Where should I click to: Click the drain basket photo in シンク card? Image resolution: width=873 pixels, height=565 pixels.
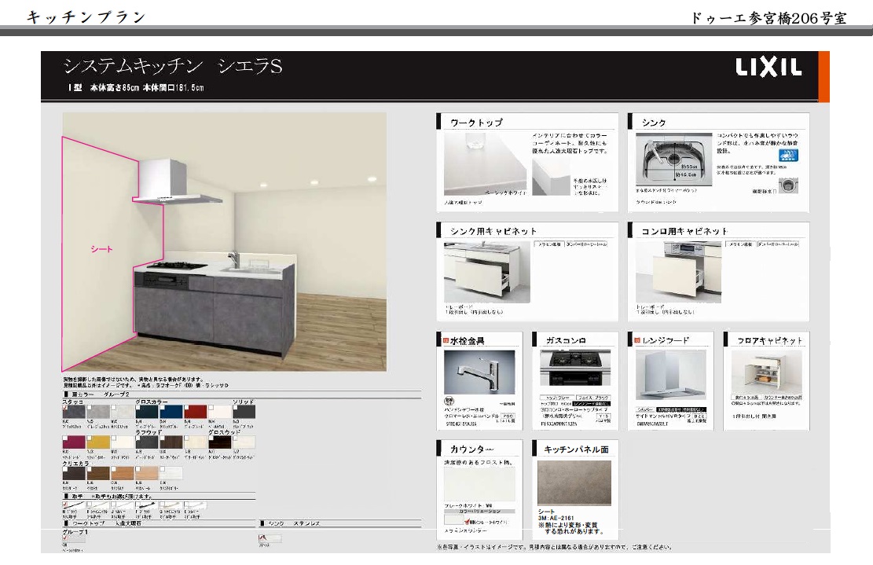point(788,185)
